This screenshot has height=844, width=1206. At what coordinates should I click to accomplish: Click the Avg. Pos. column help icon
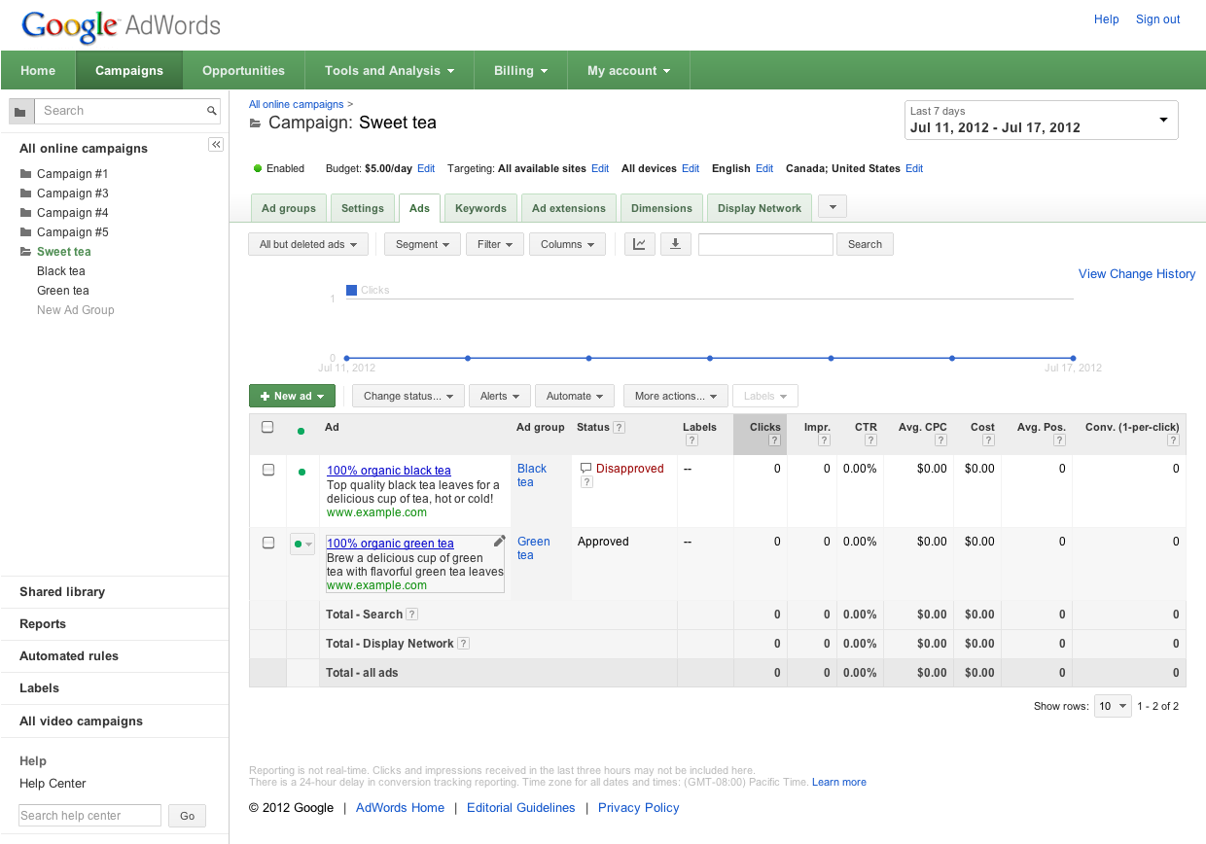[1059, 440]
